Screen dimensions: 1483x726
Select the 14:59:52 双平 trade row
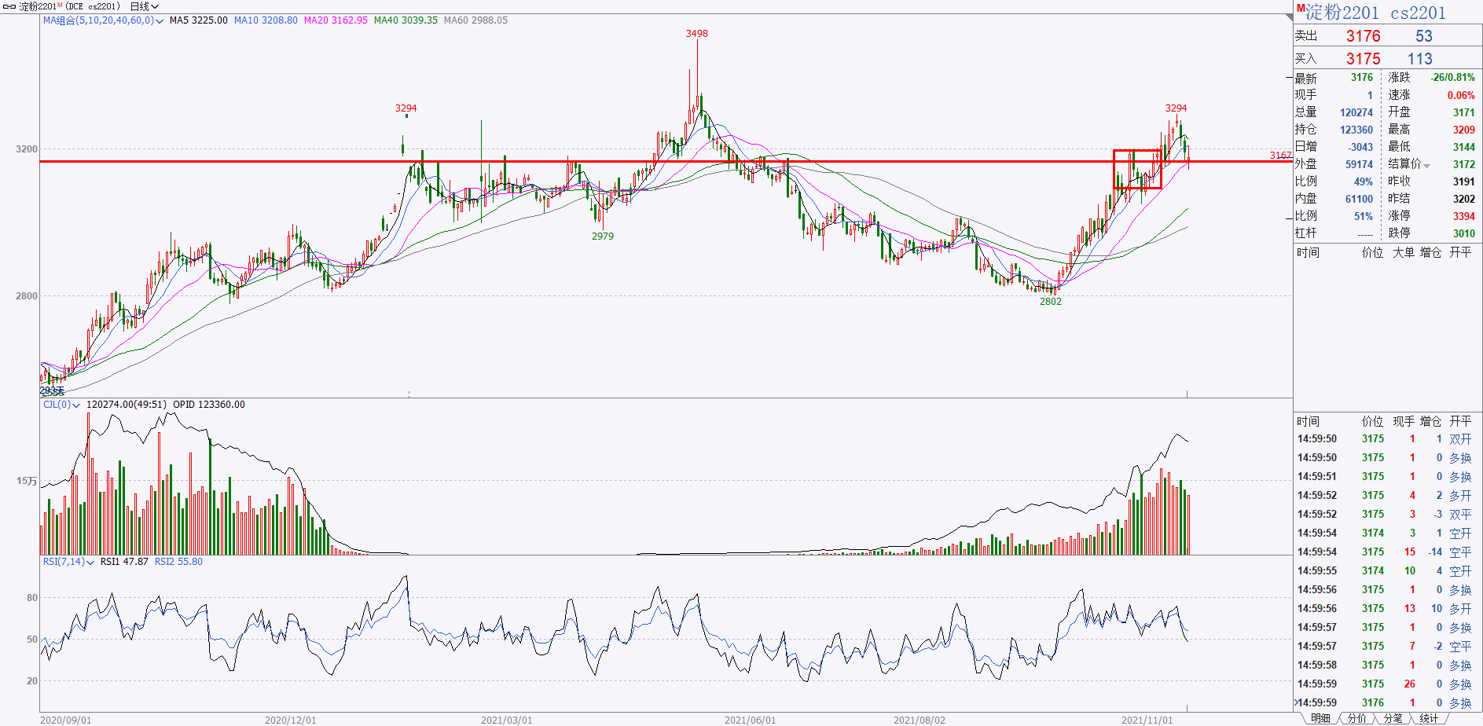pyautogui.click(x=1388, y=515)
